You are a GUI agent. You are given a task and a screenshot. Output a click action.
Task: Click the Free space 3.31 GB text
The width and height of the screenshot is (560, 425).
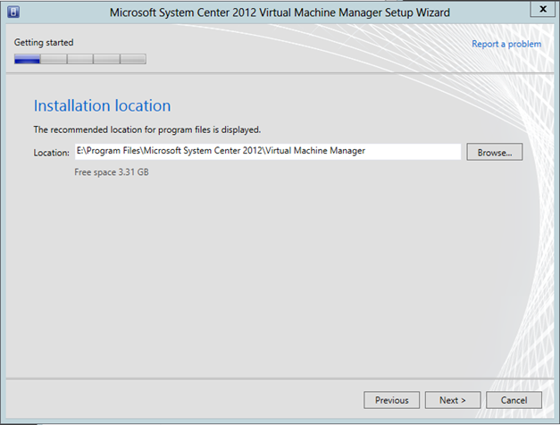coord(112,172)
